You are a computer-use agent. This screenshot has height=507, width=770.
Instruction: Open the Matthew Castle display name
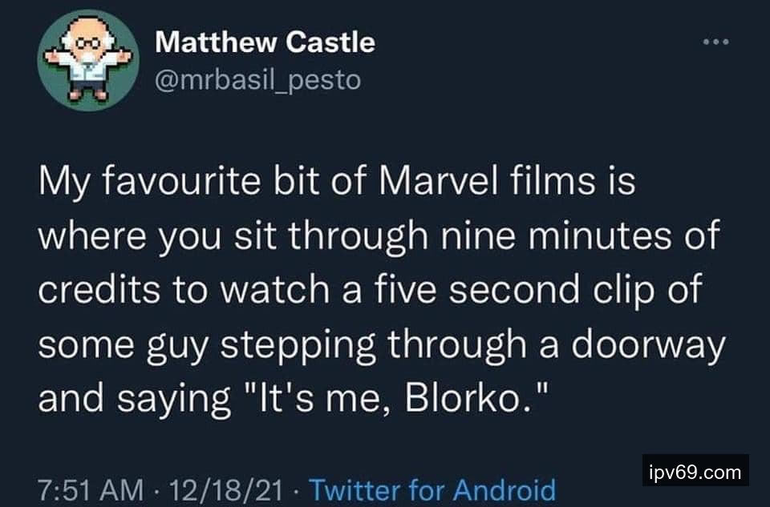[265, 43]
